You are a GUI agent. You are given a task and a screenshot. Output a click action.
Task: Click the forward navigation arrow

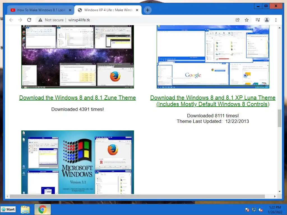pyautogui.click(x=20, y=20)
